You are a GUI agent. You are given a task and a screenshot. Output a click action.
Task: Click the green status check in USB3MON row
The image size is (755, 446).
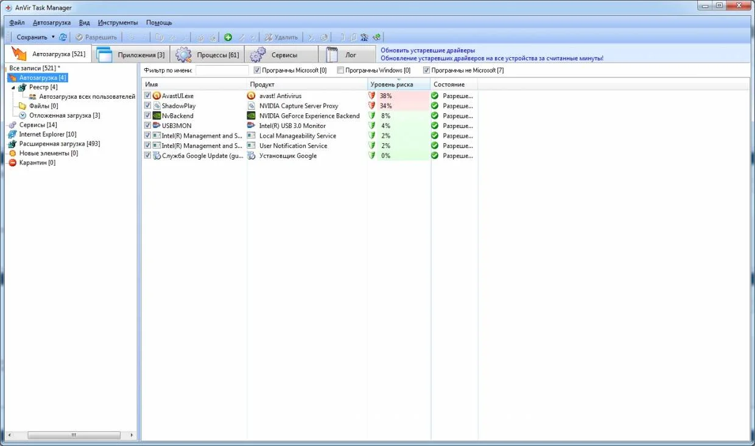(x=435, y=126)
